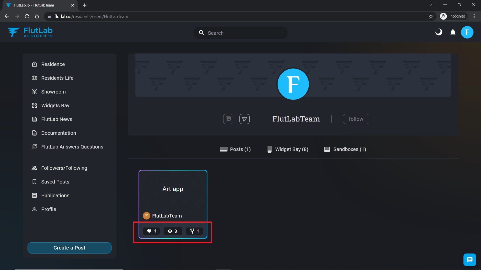Screen dimensions: 481x270
Task: Click the author avatar on Art app card
Action: coord(147,216)
